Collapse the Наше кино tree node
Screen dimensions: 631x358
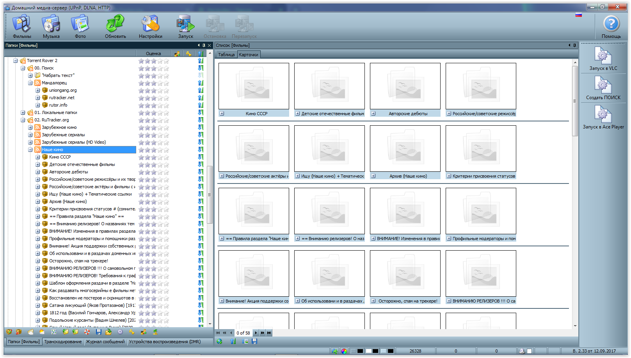30,150
